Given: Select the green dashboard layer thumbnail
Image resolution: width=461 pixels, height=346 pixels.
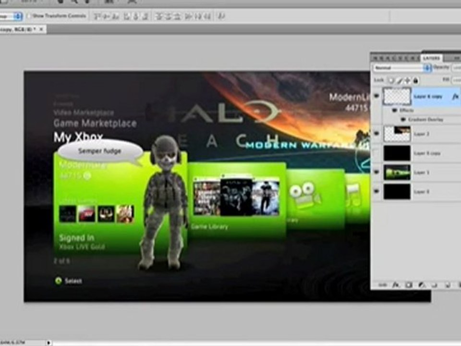Looking at the screenshot, I should point(397,172).
